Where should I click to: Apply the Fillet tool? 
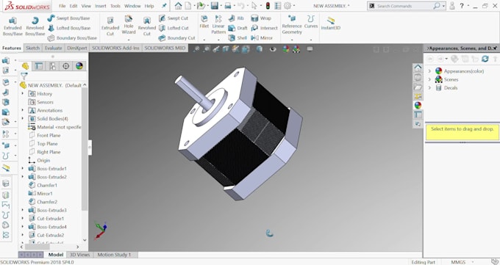click(204, 22)
